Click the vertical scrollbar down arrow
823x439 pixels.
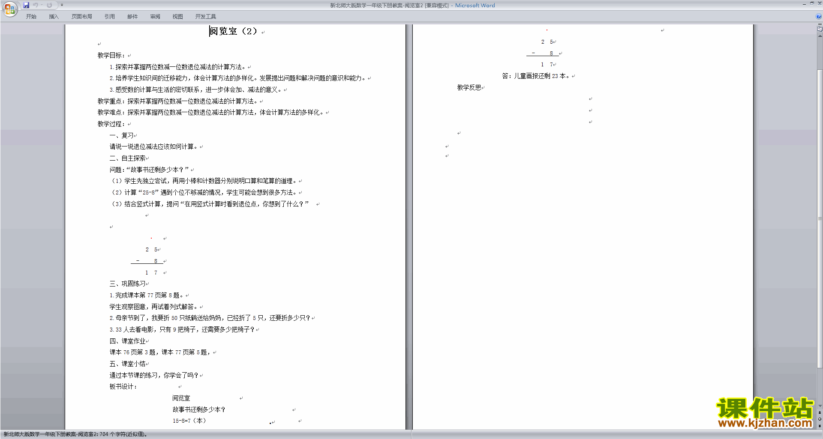click(820, 406)
